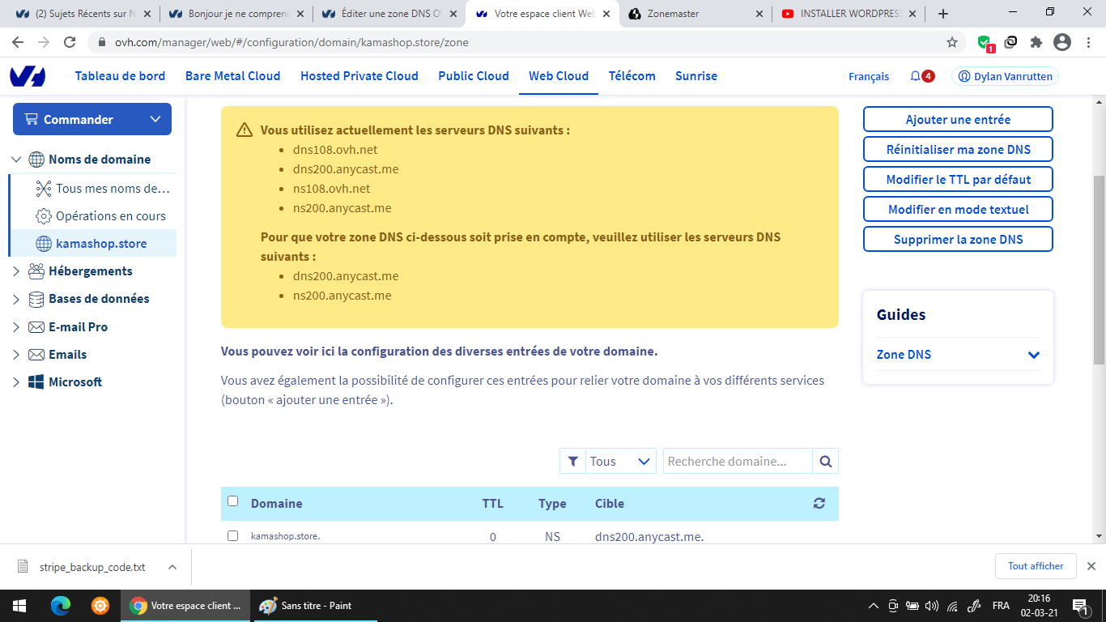1106x622 pixels.
Task: Open the Commander dropdown button
Action: click(x=92, y=119)
